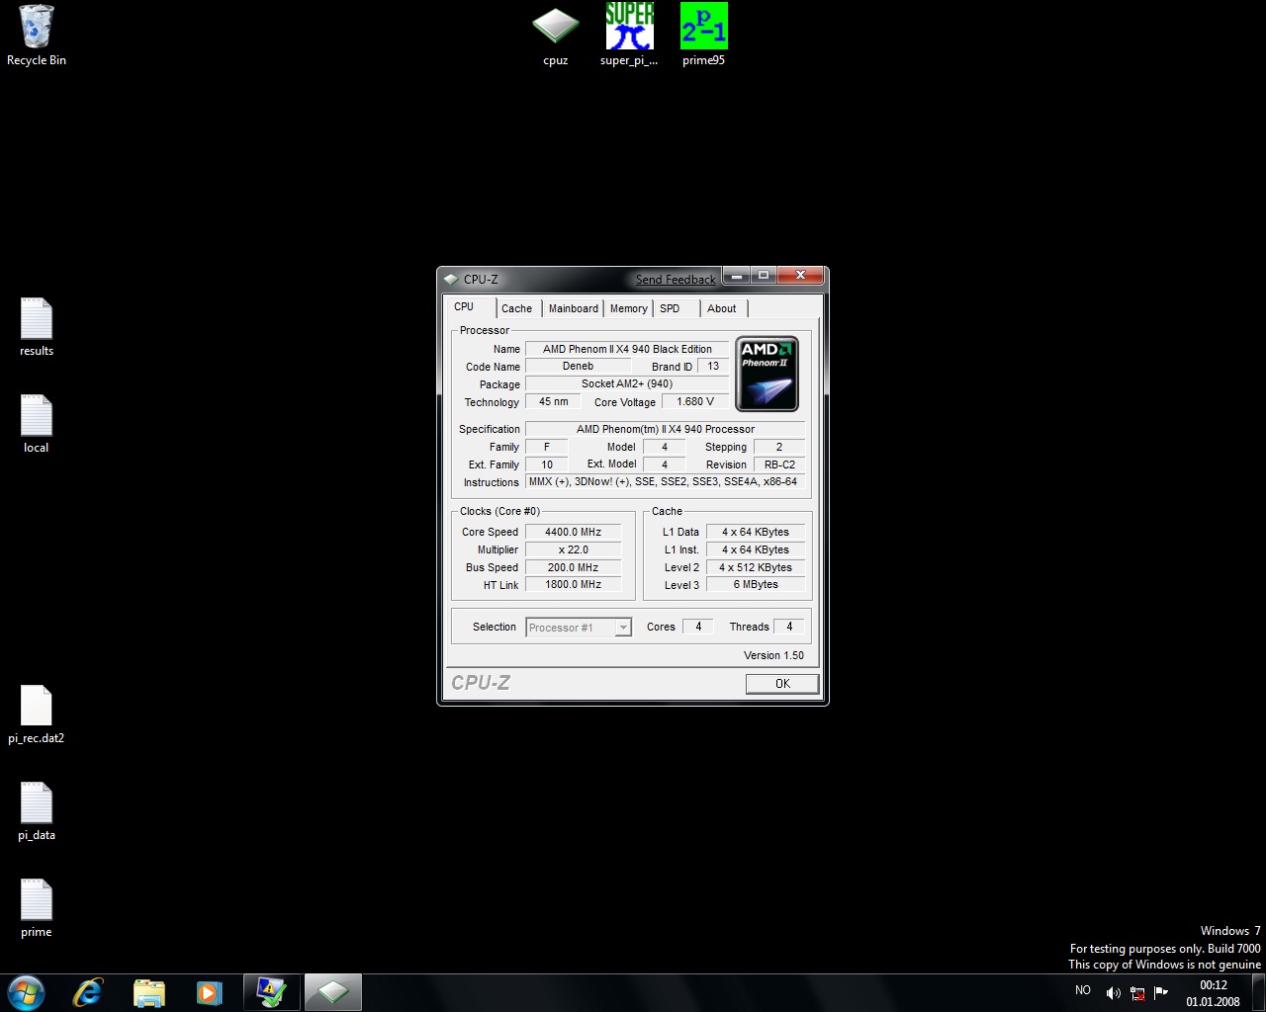Click the Level 3 value 6 MBytes
Screen dimensions: 1266x1012
point(756,584)
